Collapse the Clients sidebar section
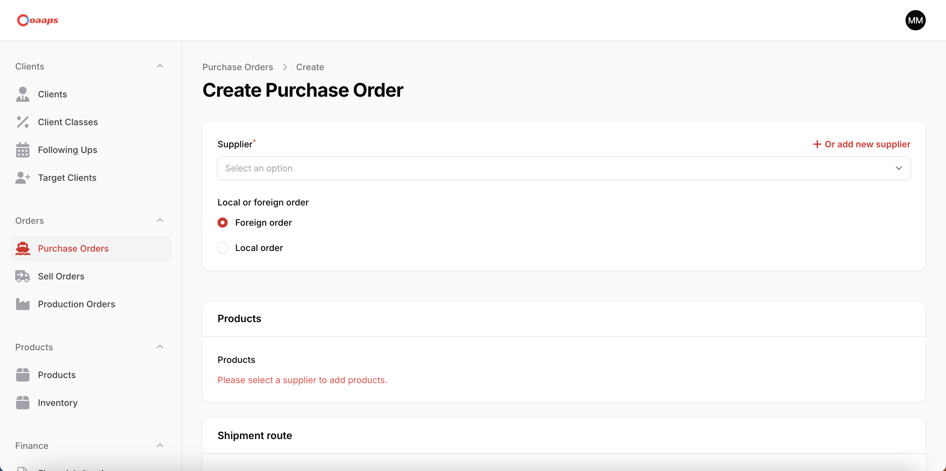 [160, 66]
